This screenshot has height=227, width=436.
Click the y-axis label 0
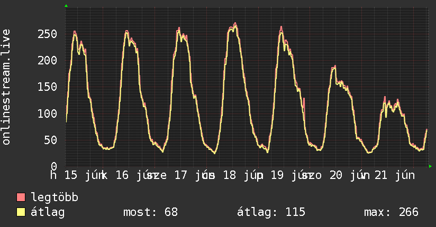54,166
